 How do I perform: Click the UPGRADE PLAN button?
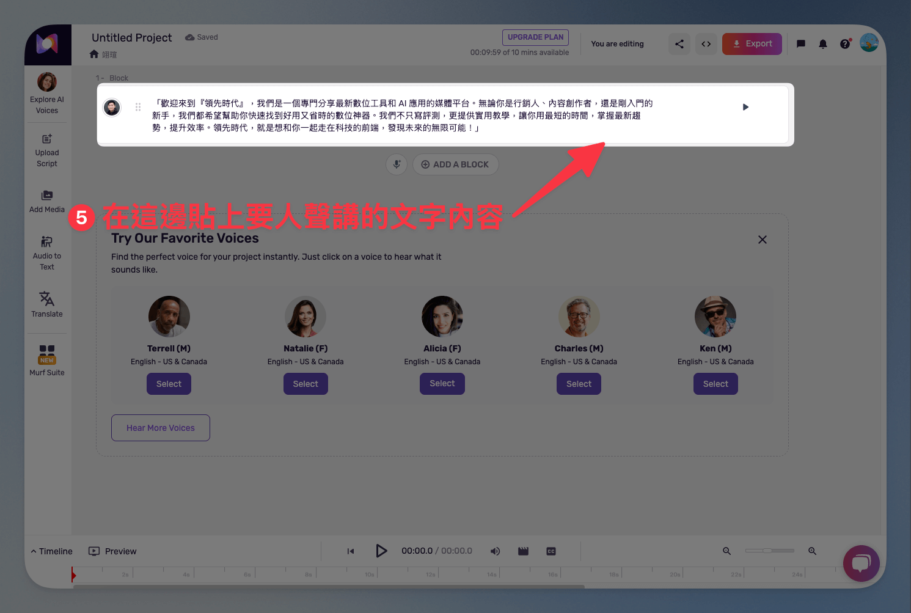pos(536,37)
